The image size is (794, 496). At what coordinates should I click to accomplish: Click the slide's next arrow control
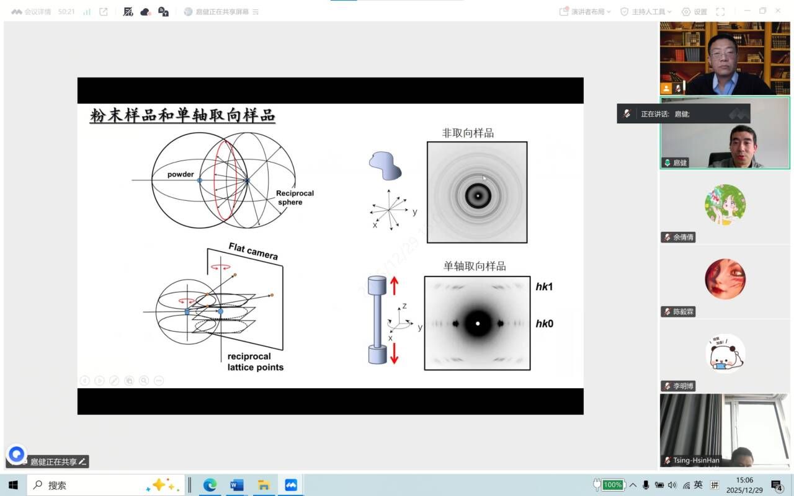click(99, 381)
